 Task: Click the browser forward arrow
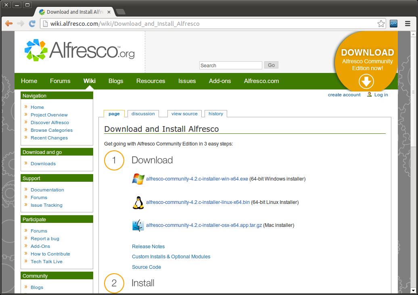(21, 24)
